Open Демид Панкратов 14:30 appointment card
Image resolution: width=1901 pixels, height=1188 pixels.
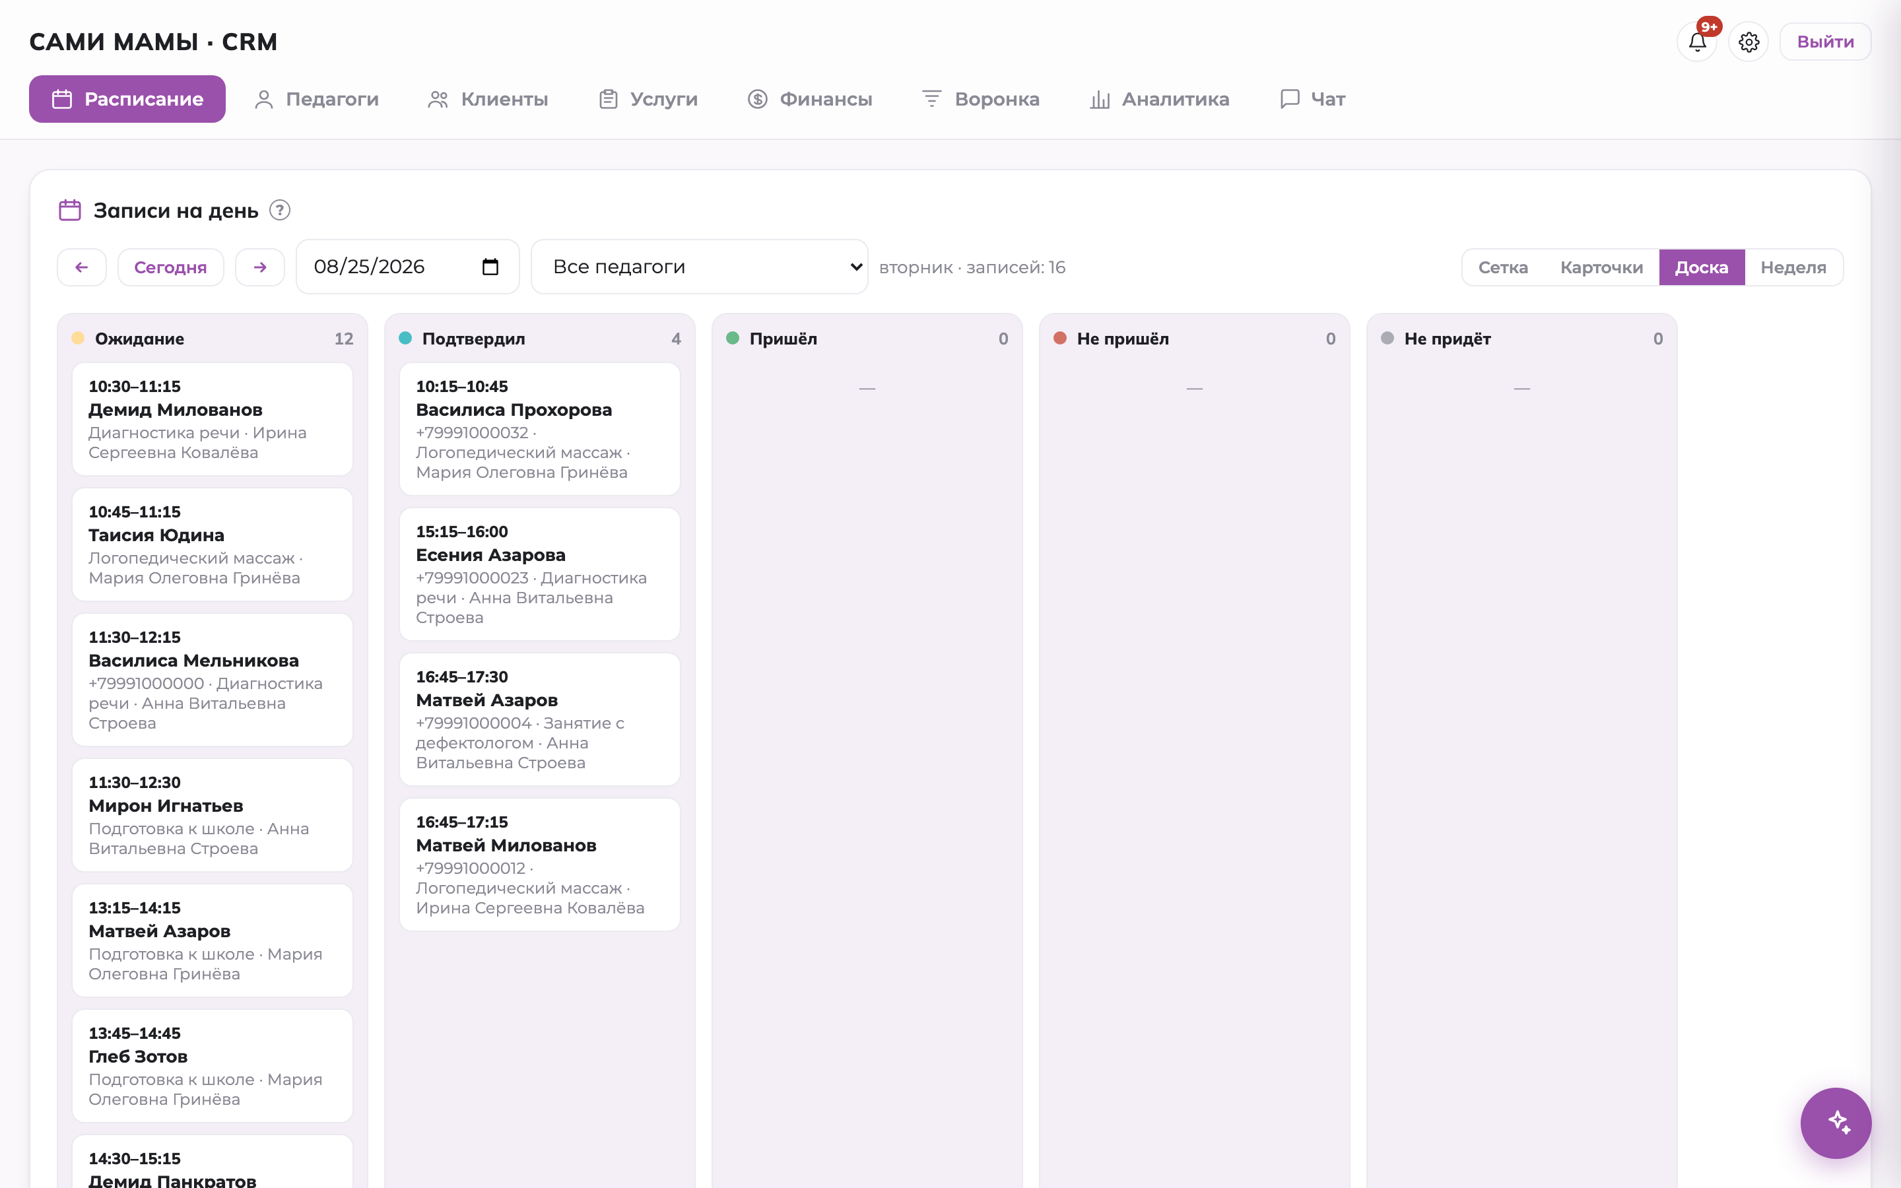point(212,1163)
